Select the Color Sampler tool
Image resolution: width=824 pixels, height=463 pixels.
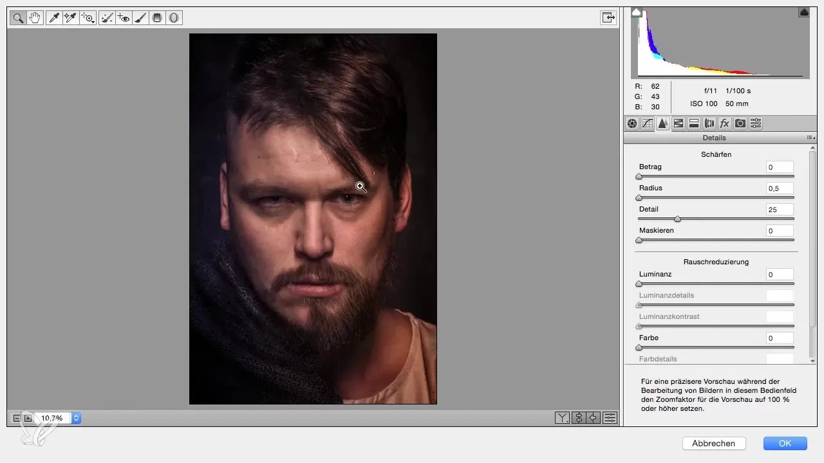[x=71, y=18]
